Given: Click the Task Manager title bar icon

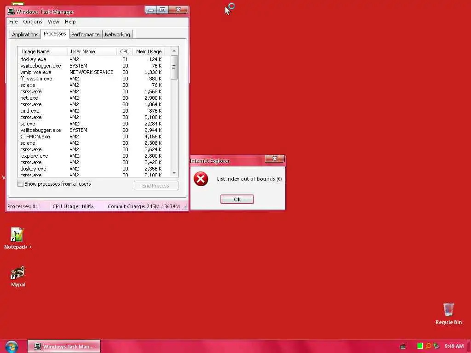Looking at the screenshot, I should point(11,11).
